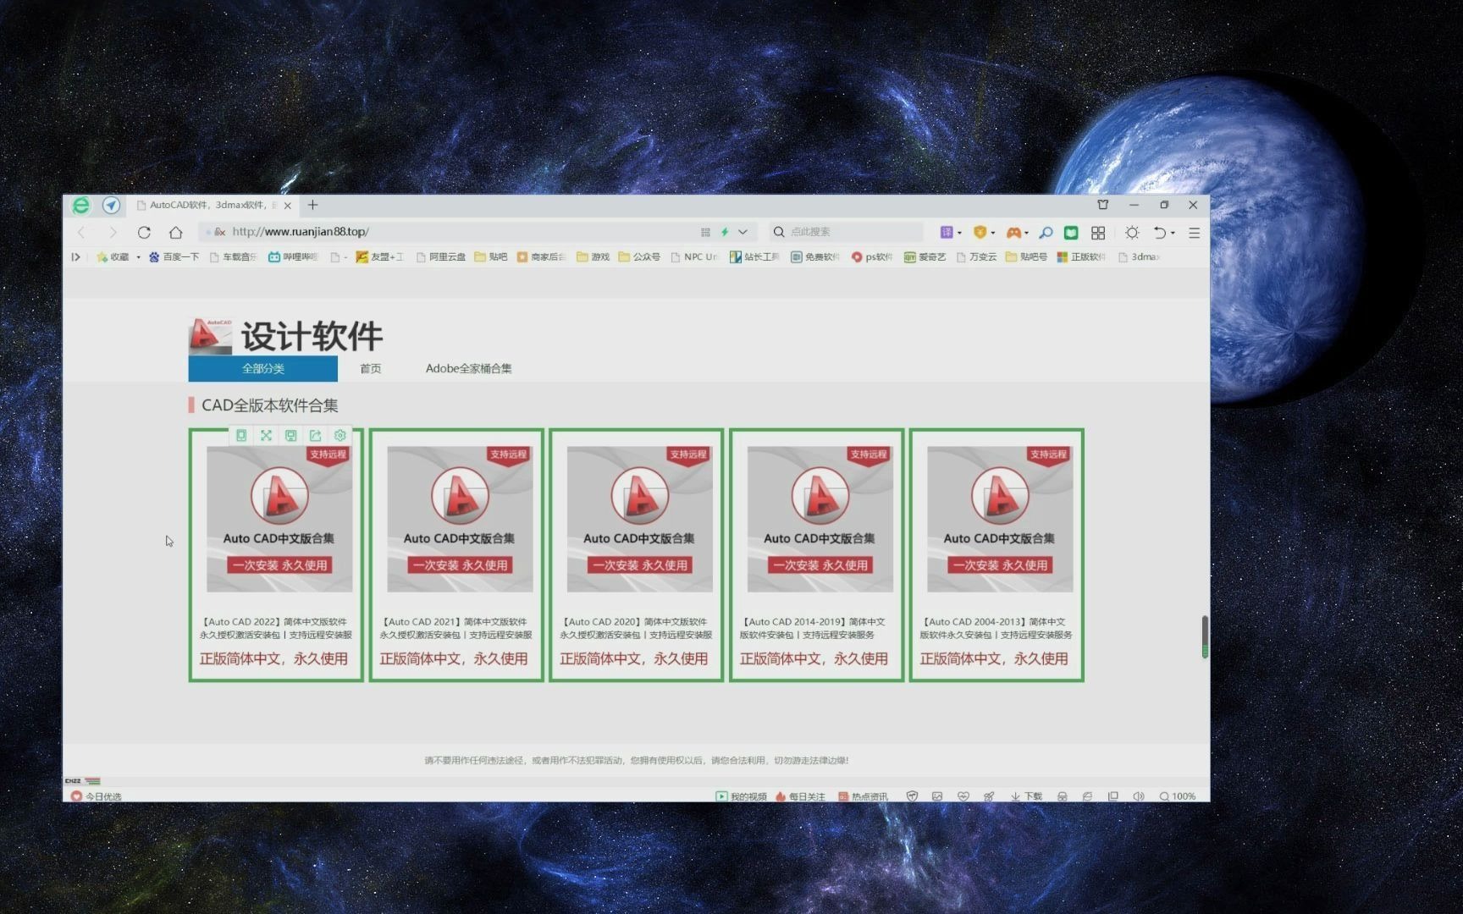This screenshot has height=914, width=1463.
Task: Open the ps软件 bookmark
Action: (x=872, y=257)
